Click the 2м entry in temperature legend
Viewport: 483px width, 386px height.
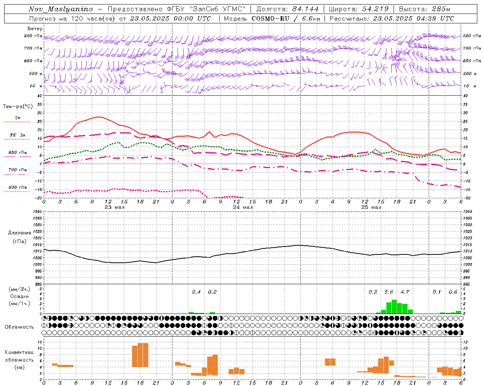click(18, 118)
